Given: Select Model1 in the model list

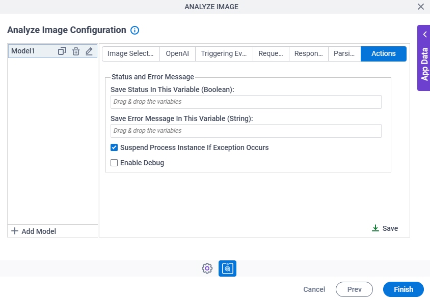Looking at the screenshot, I should click(x=52, y=51).
